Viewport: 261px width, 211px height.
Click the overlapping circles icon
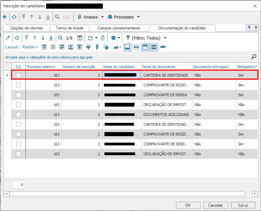pos(106,47)
